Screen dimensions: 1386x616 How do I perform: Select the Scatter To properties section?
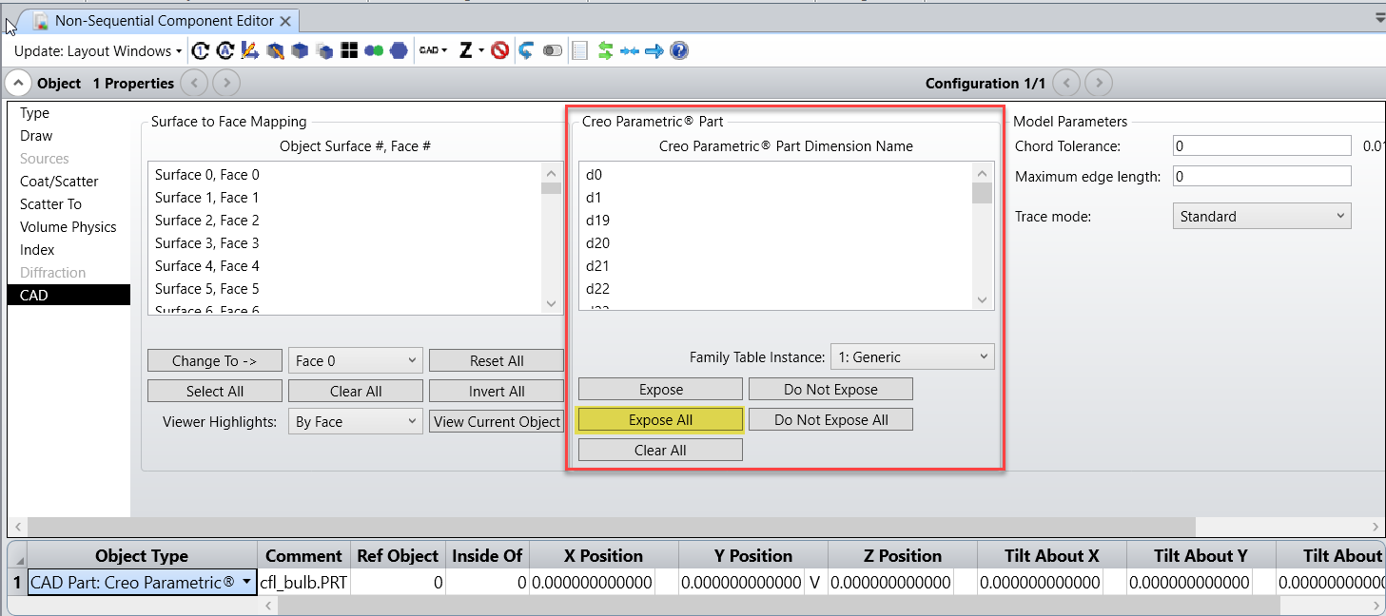point(68,204)
